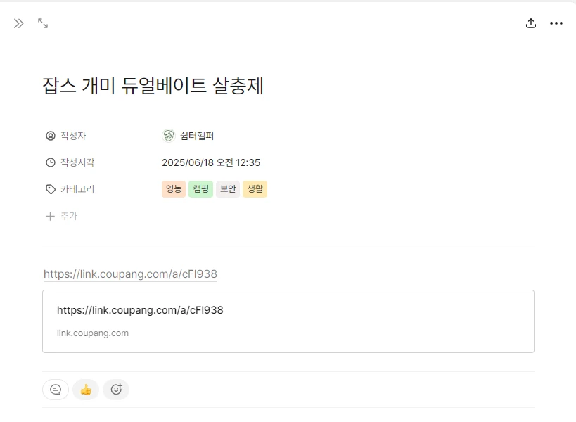The image size is (576, 422).
Task: Open the underlined coupang link text
Action: (130, 274)
